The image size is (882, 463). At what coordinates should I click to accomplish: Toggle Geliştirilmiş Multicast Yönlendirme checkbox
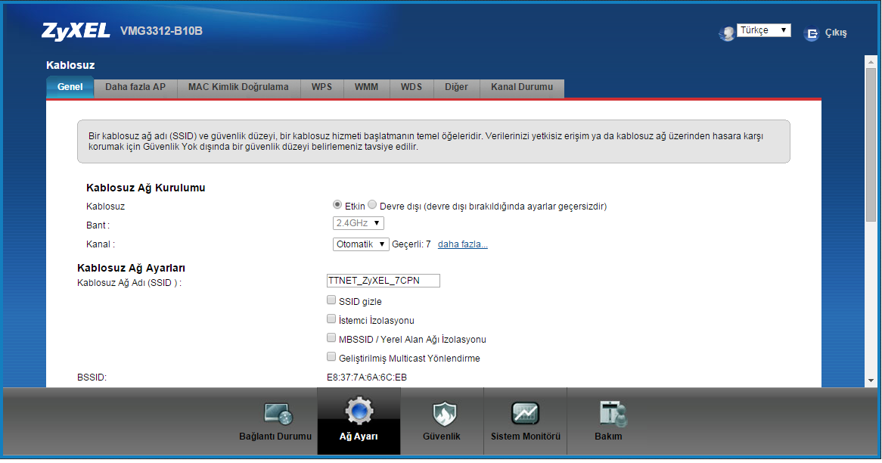click(331, 356)
